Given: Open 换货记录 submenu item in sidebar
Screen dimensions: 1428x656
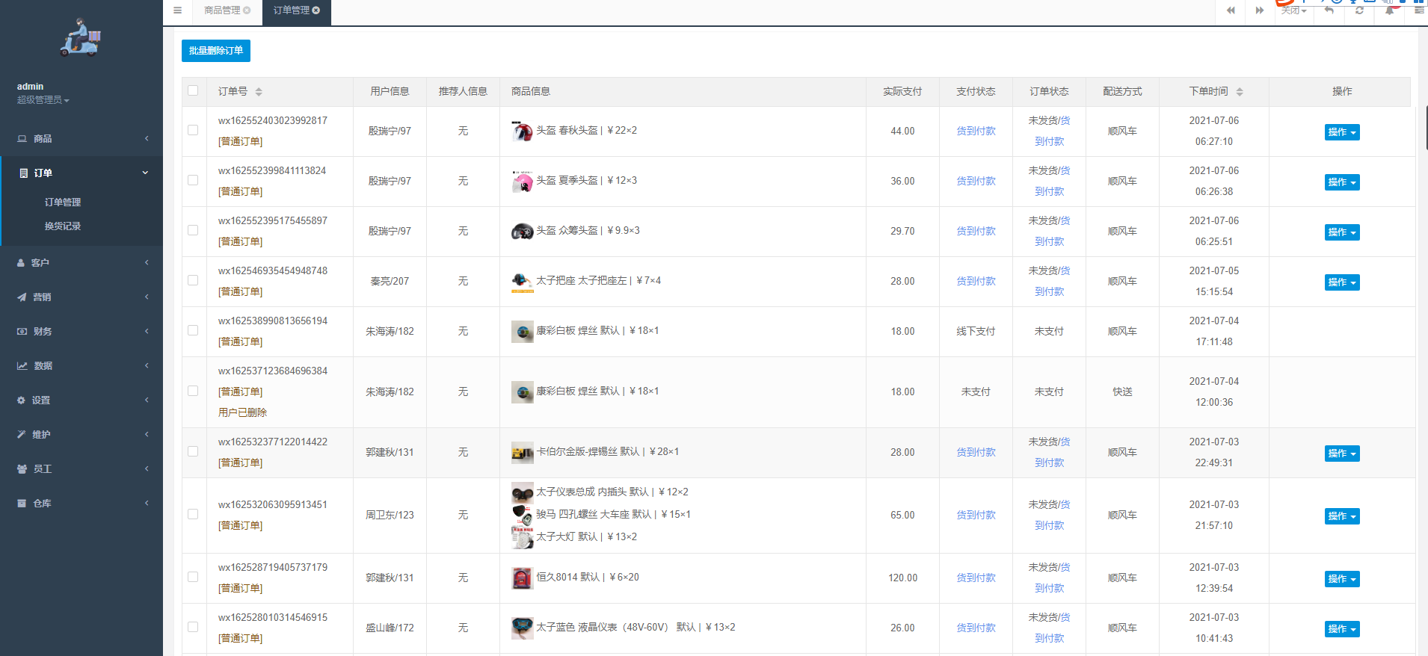Looking at the screenshot, I should tap(63, 226).
